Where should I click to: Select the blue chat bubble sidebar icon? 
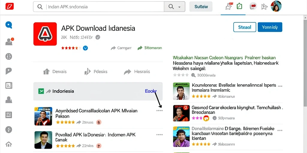point(9,25)
